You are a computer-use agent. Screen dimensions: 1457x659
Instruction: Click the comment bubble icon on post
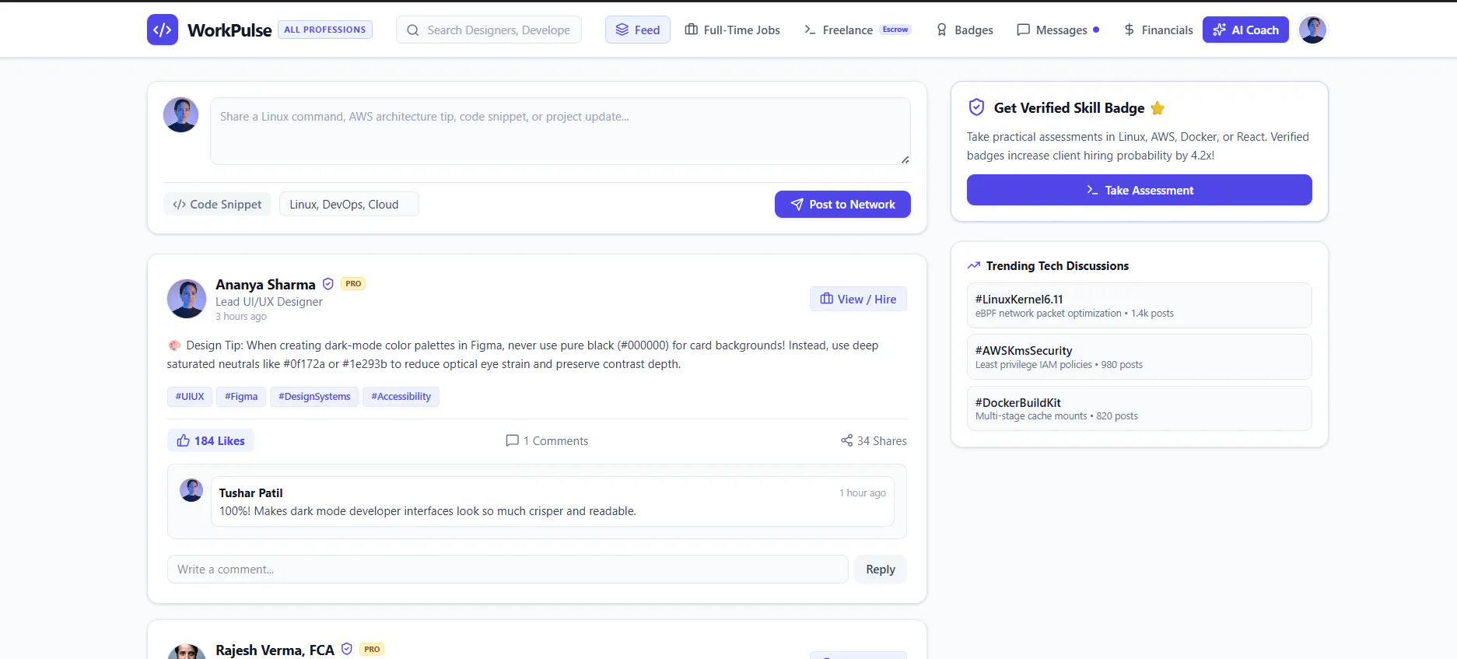pyautogui.click(x=512, y=440)
